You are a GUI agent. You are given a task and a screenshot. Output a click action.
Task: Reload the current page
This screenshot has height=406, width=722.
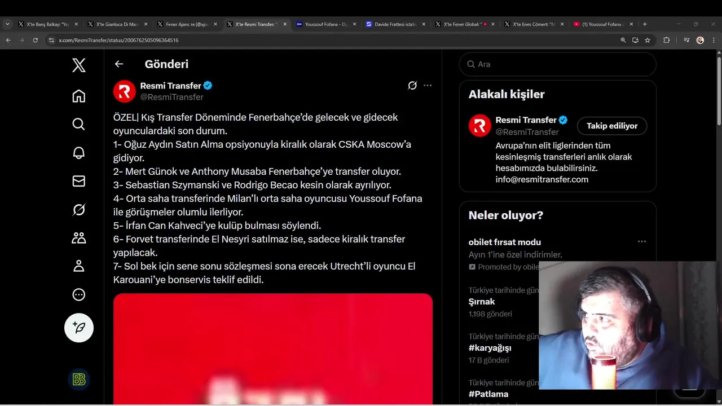coord(35,40)
